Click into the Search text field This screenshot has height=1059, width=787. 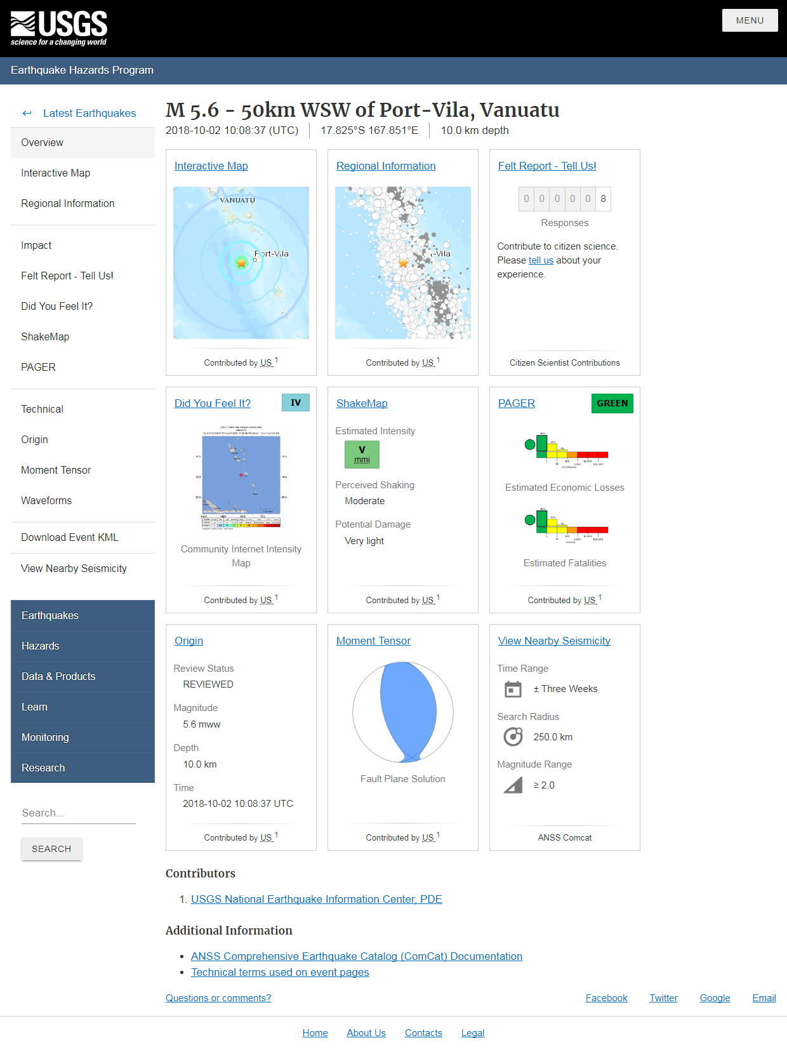tap(78, 813)
